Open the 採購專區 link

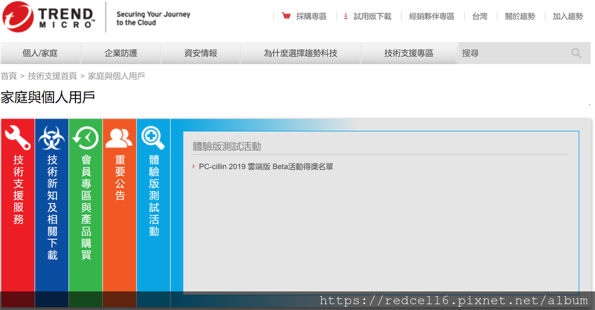311,16
